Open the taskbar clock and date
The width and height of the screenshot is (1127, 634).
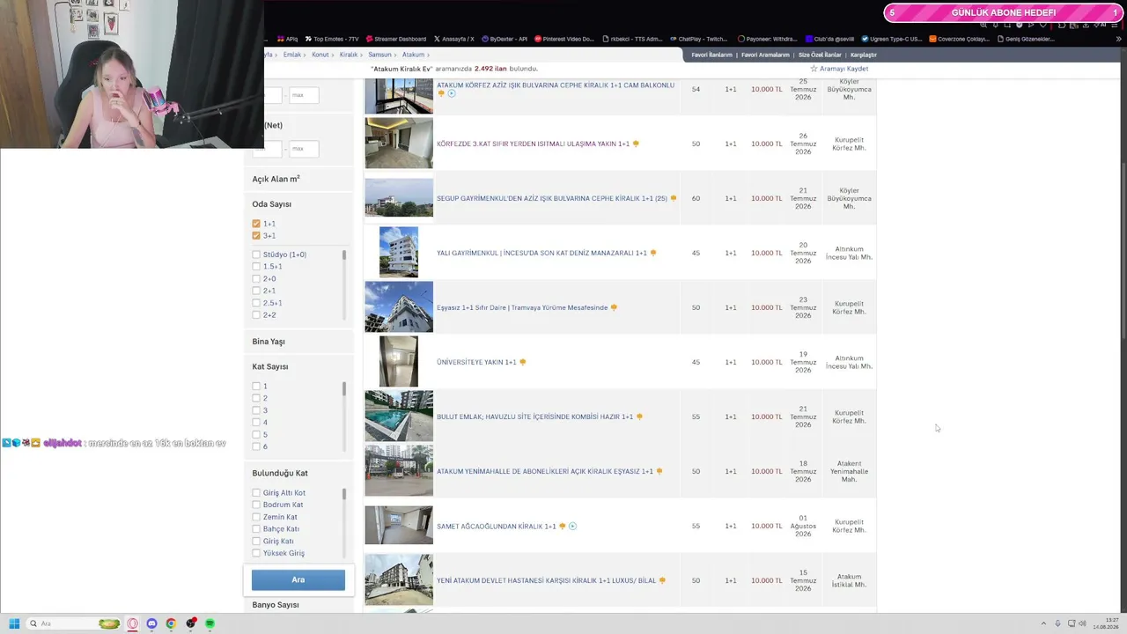tap(1106, 623)
